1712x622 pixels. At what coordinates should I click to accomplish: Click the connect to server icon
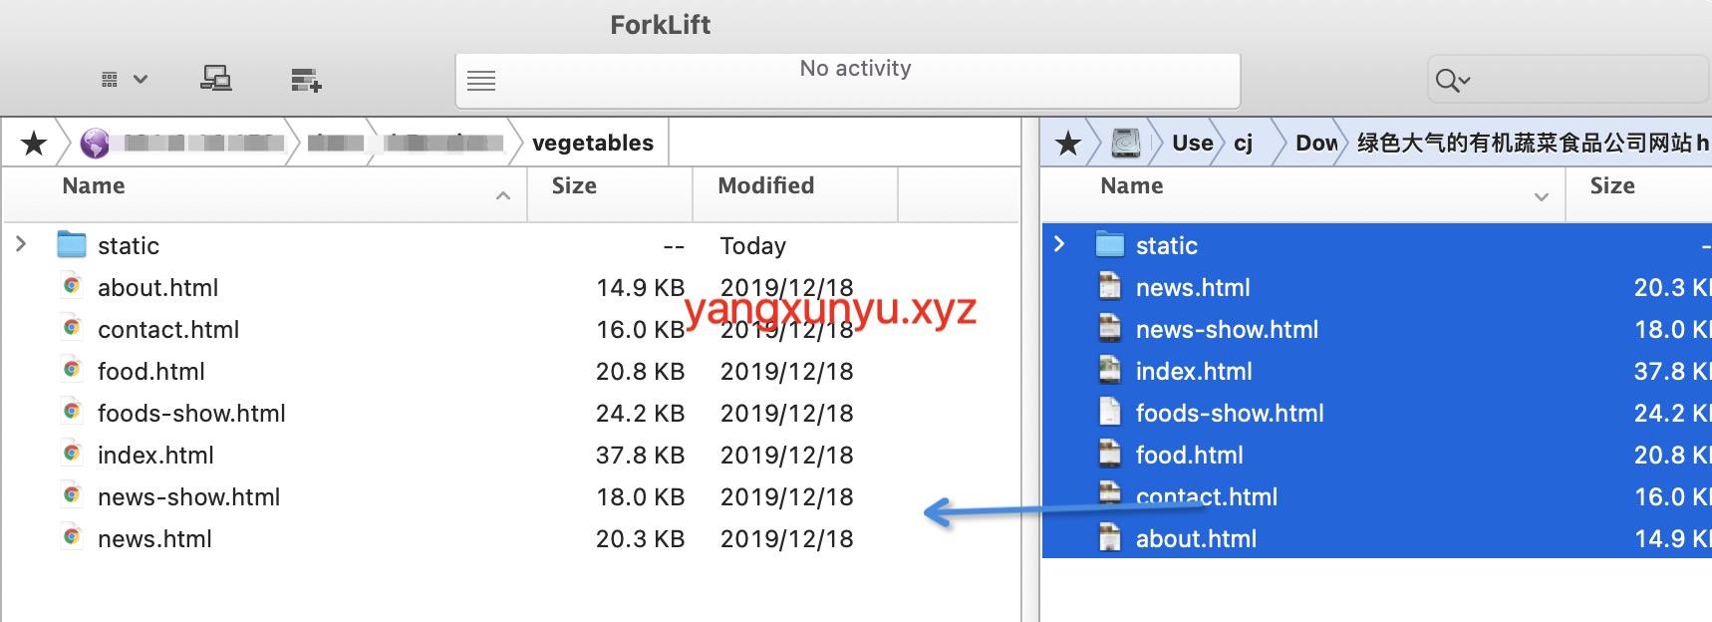coord(215,79)
